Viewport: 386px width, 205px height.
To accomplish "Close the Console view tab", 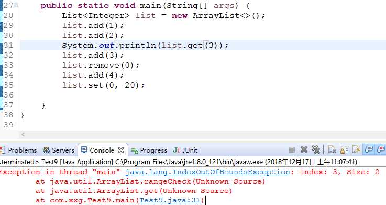I will [x=121, y=150].
